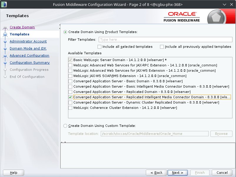This screenshot has width=236, height=177.
Task: Go to Domain Mode and JDK step
Action: click(28, 48)
